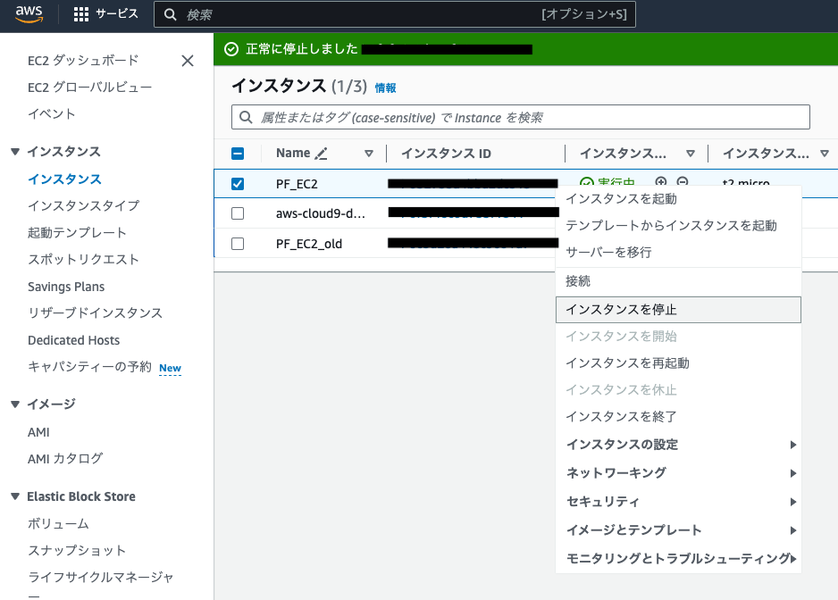Expand the モニタリングとトラブルシューティング submenu
This screenshot has width=838, height=600.
(x=678, y=558)
